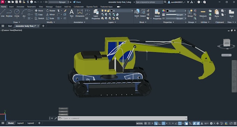Screen dimensions: 237x127
Task: Click the keyword search box
Action: pos(149,2)
